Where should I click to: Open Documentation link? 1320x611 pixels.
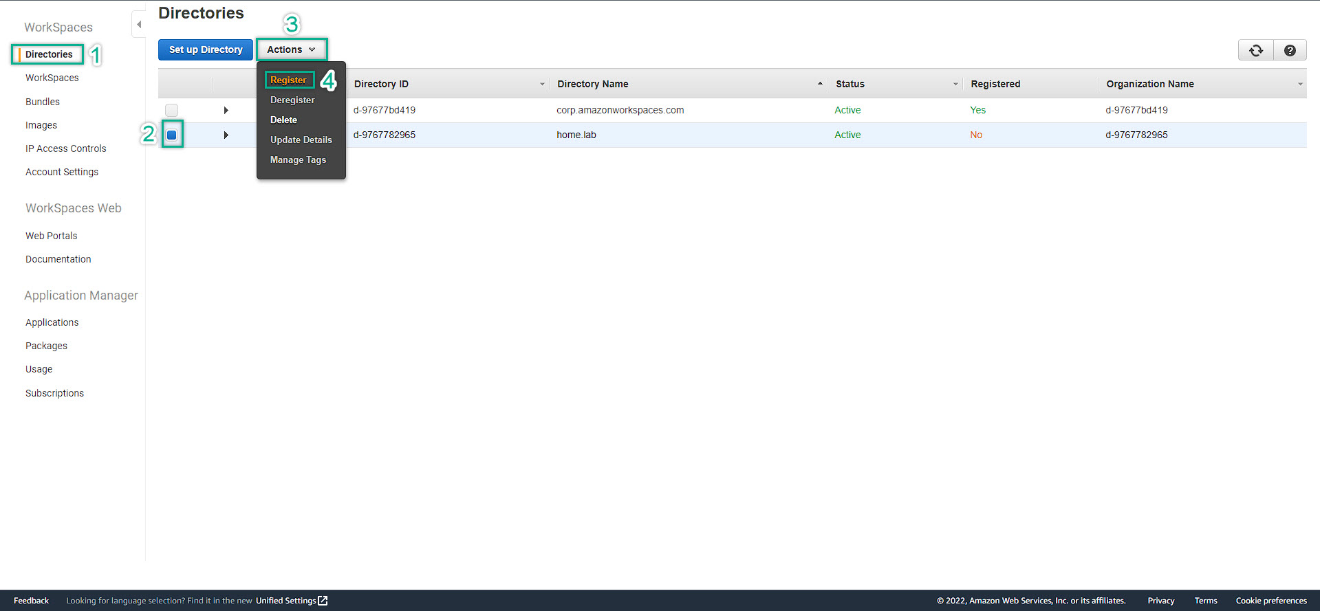pyautogui.click(x=58, y=259)
